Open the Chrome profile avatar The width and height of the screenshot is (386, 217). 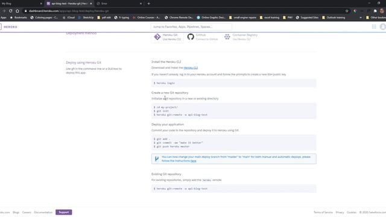point(382,11)
